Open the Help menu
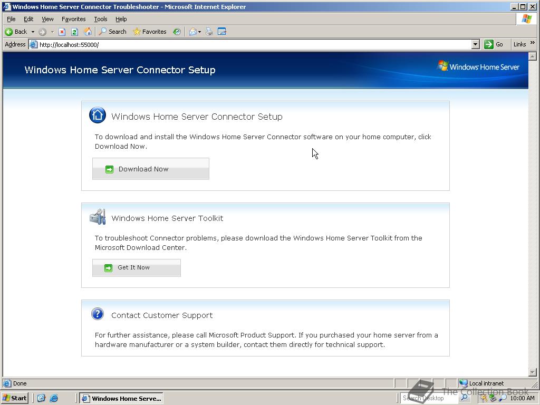Image resolution: width=540 pixels, height=405 pixels. pos(121,19)
